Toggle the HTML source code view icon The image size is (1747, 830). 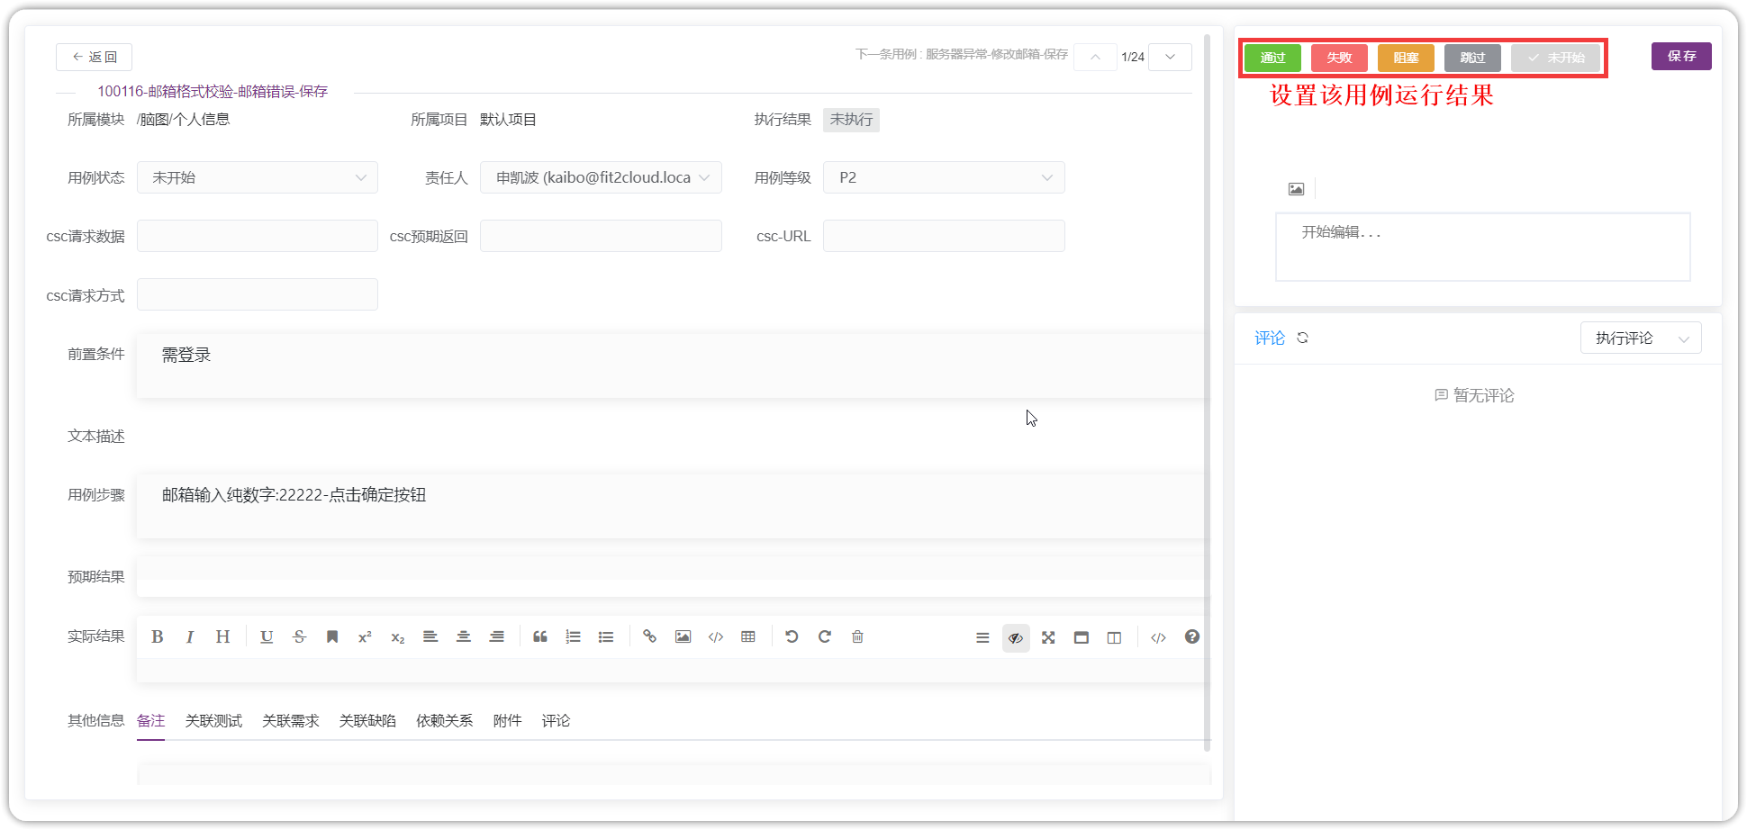pos(1158,638)
